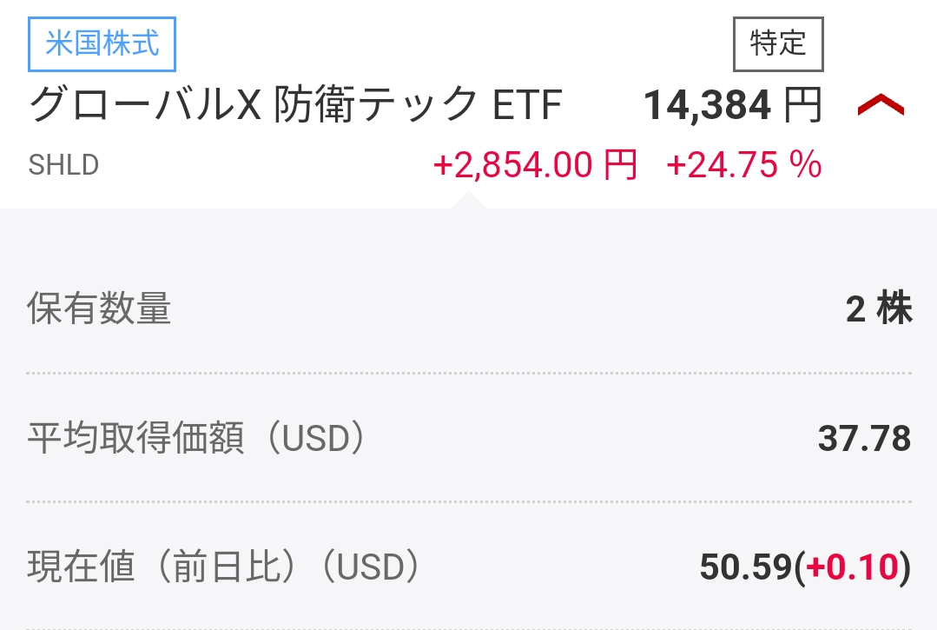
Task: Tap the 2 株 holding quantity
Action: pos(879,309)
